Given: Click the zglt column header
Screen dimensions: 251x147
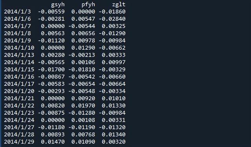Looking at the screenshot, I should [x=118, y=4].
